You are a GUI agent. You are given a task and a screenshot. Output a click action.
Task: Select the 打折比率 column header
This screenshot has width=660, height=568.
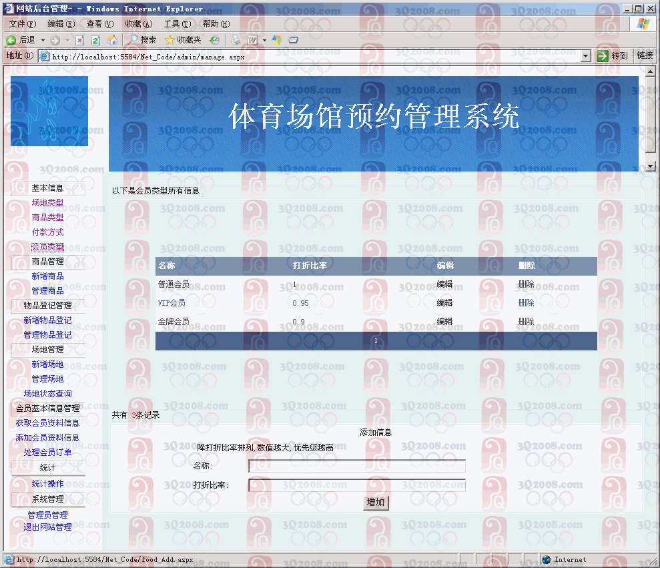point(310,266)
